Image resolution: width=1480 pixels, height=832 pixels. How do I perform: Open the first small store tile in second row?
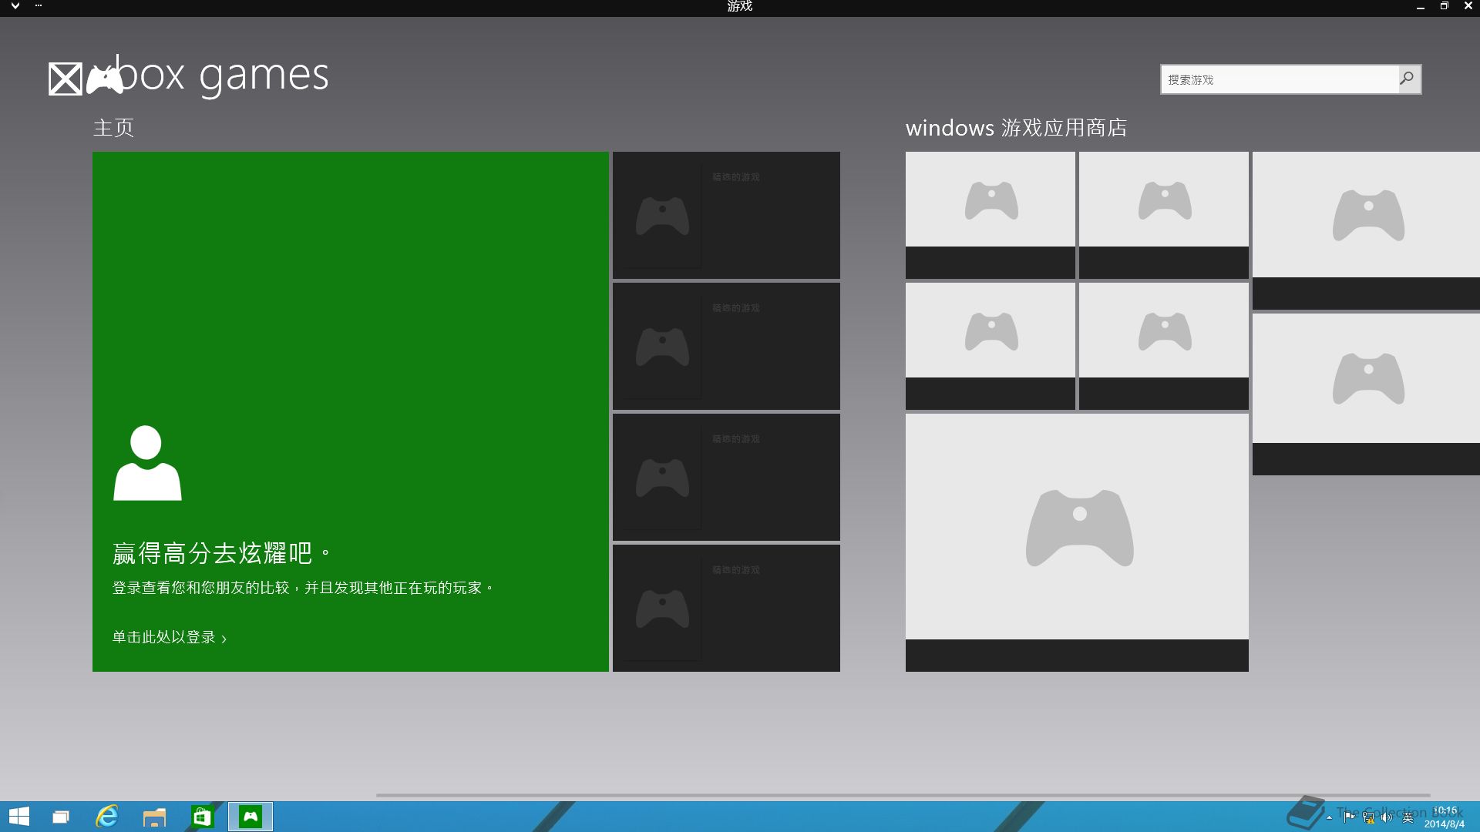click(991, 346)
